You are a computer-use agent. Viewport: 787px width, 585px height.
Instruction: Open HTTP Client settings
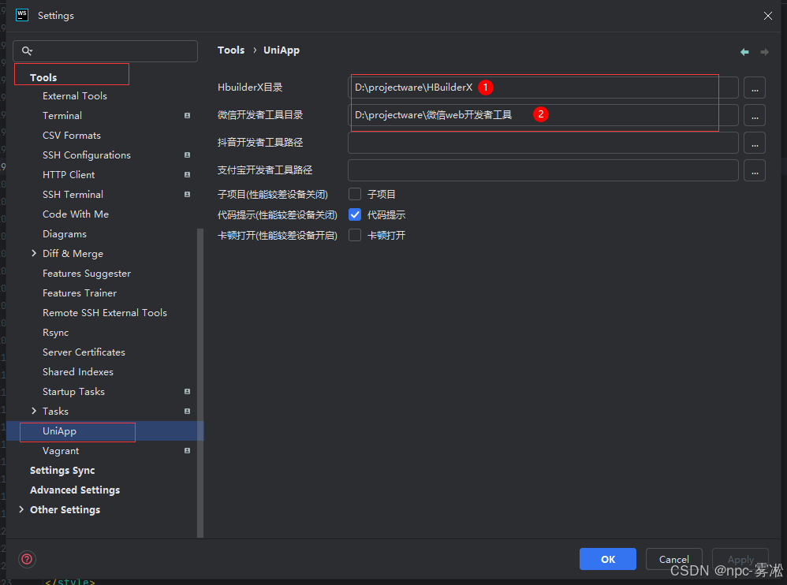69,174
